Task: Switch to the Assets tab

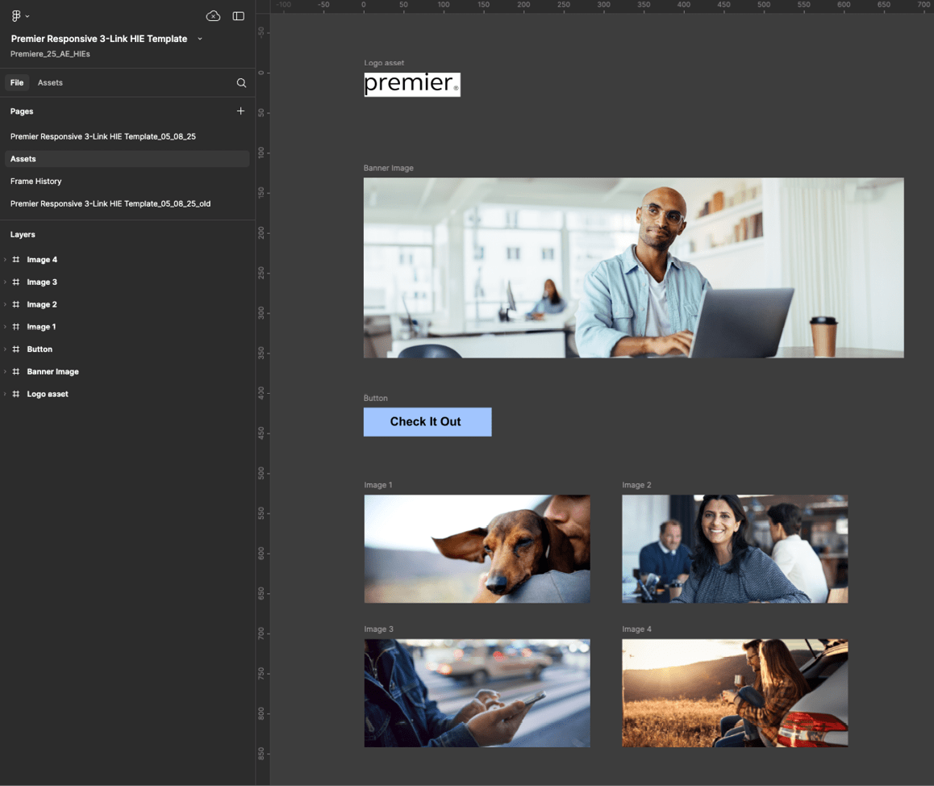Action: [x=50, y=83]
